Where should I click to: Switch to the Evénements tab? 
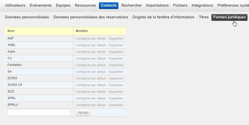click(x=41, y=5)
